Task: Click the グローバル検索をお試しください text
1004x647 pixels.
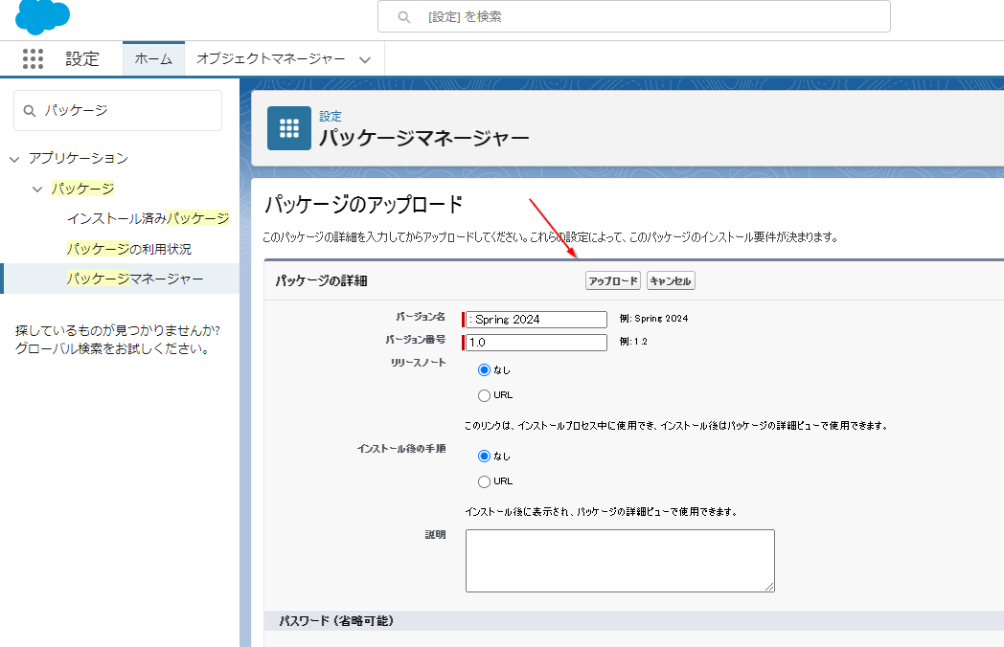Action: (112, 348)
